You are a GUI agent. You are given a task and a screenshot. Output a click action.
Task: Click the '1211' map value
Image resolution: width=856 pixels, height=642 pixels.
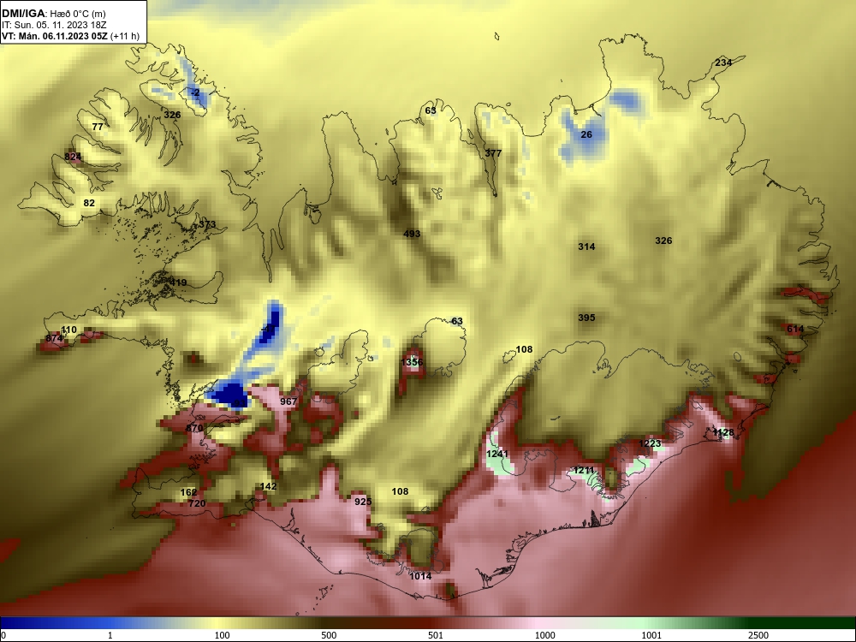coord(584,470)
